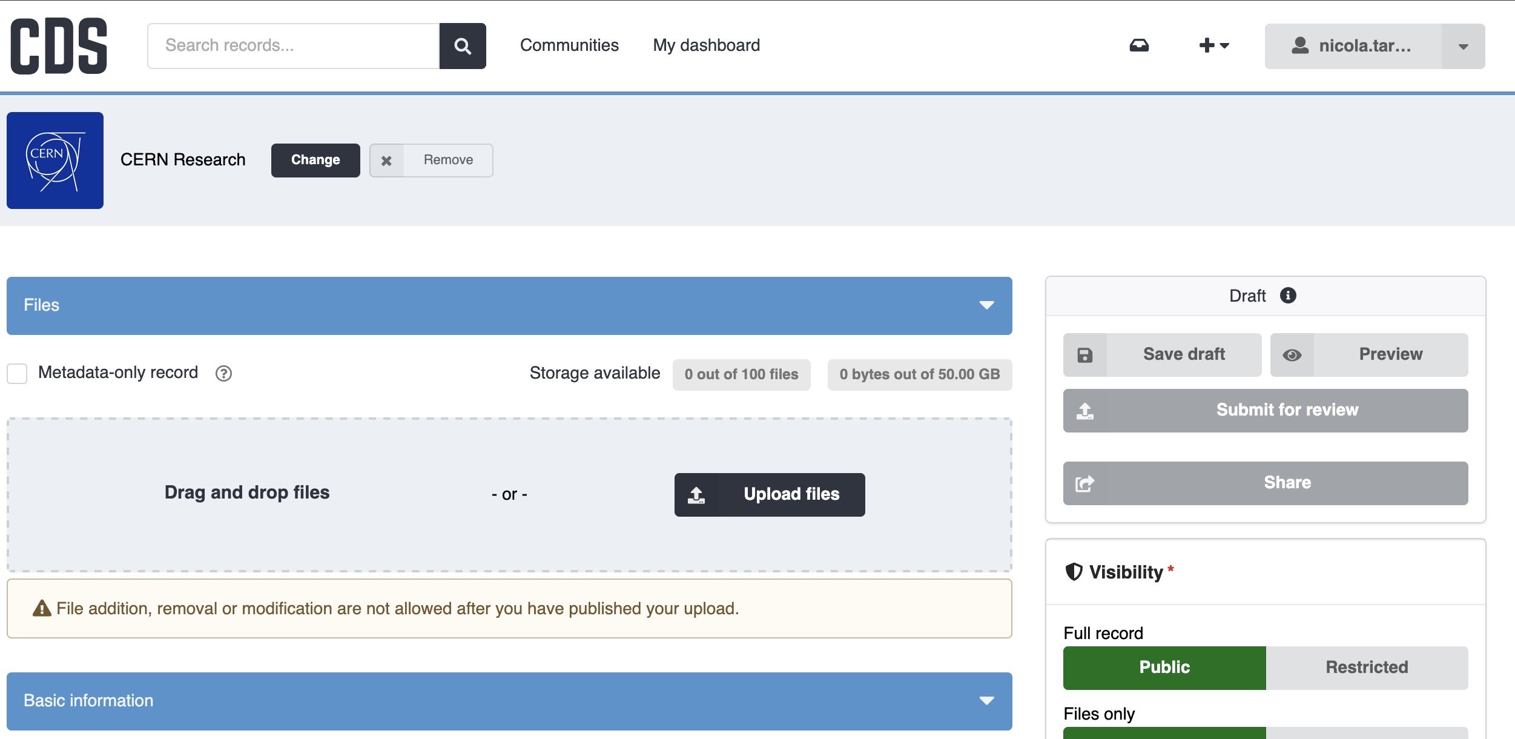Click the Draft info icon
Image resolution: width=1515 pixels, height=739 pixels.
tap(1288, 296)
